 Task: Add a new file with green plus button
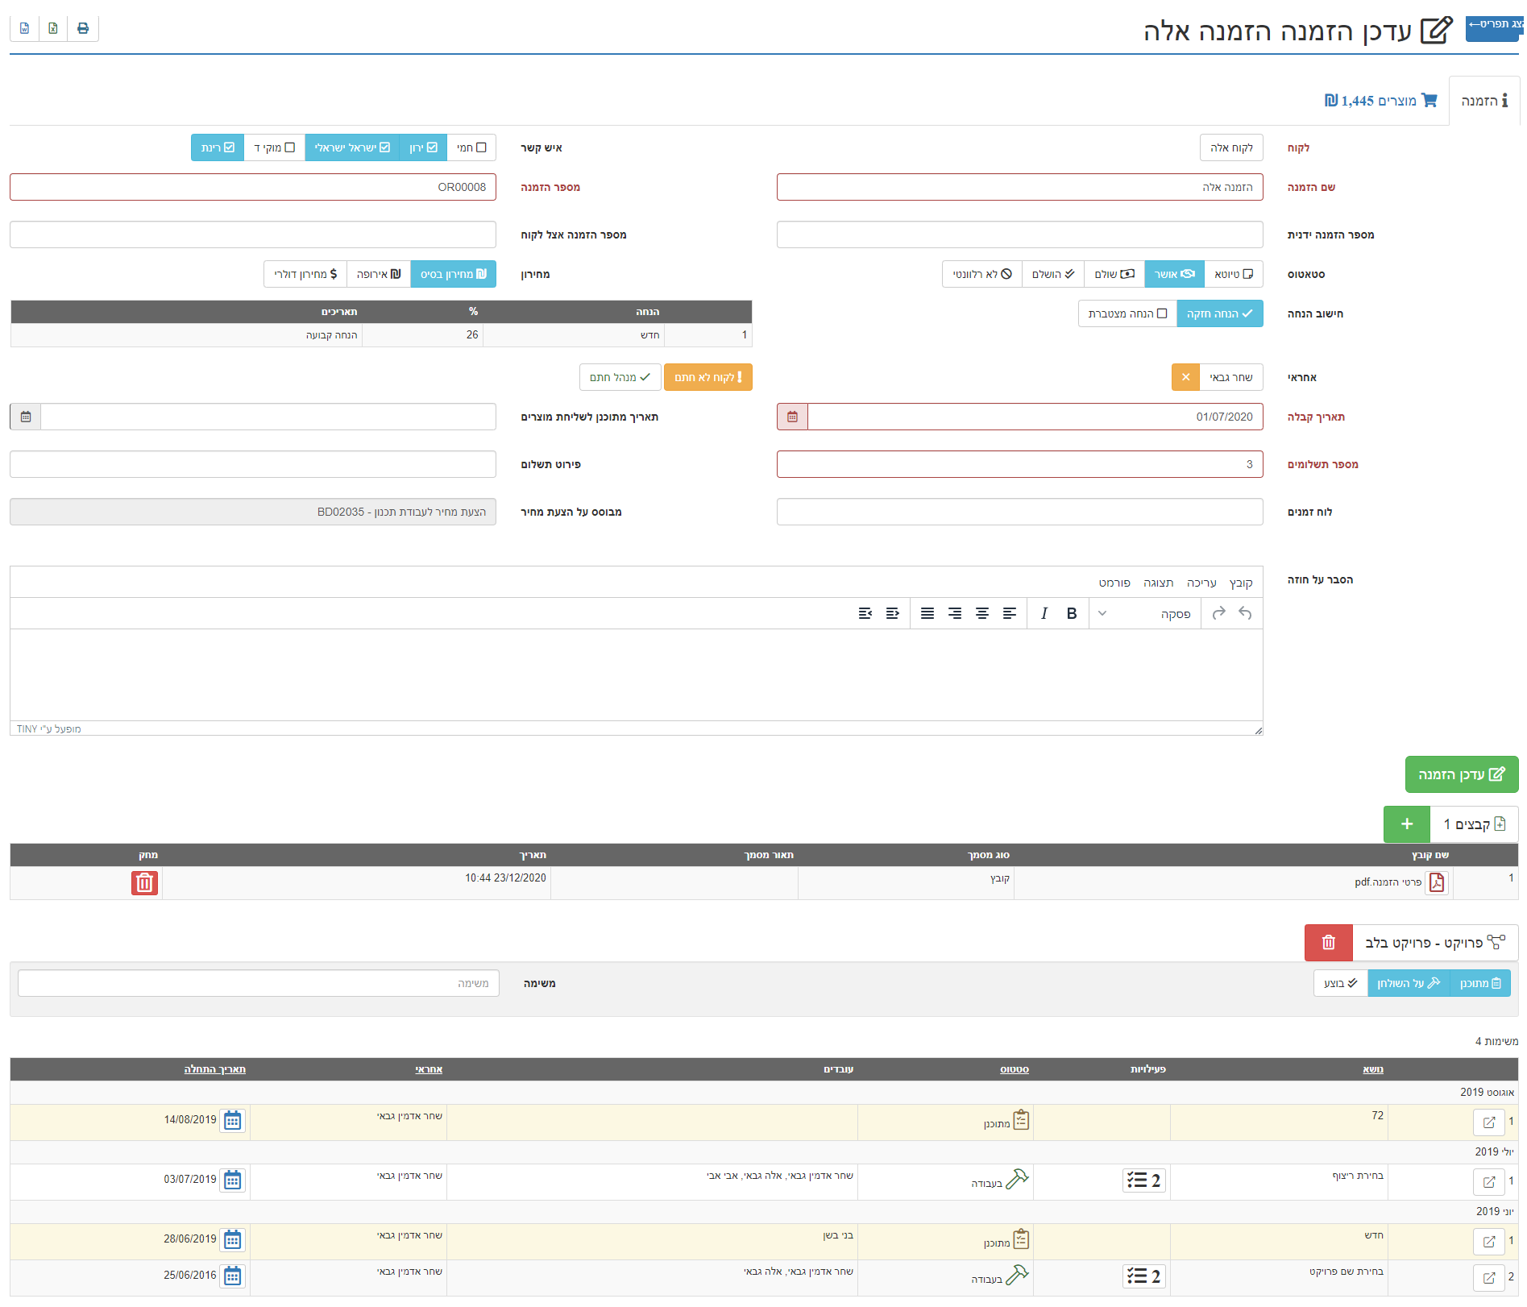1406,824
